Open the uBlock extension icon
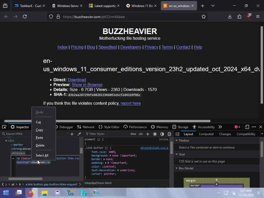 pos(249,16)
